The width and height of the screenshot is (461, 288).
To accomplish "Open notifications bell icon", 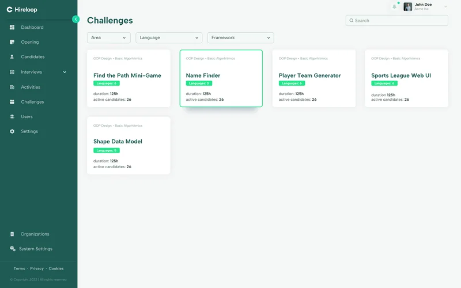I will click(395, 6).
